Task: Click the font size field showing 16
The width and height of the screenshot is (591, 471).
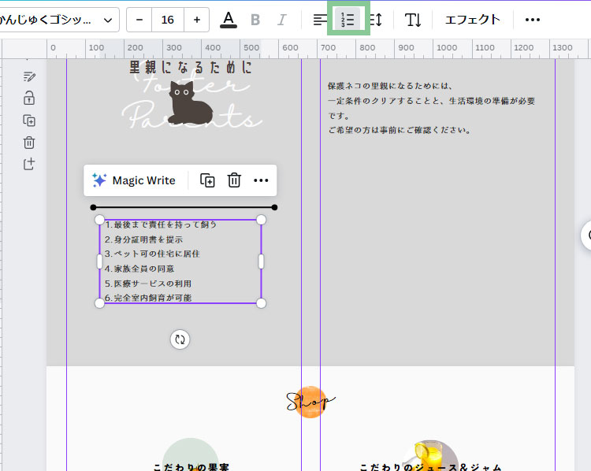Action: tap(168, 20)
